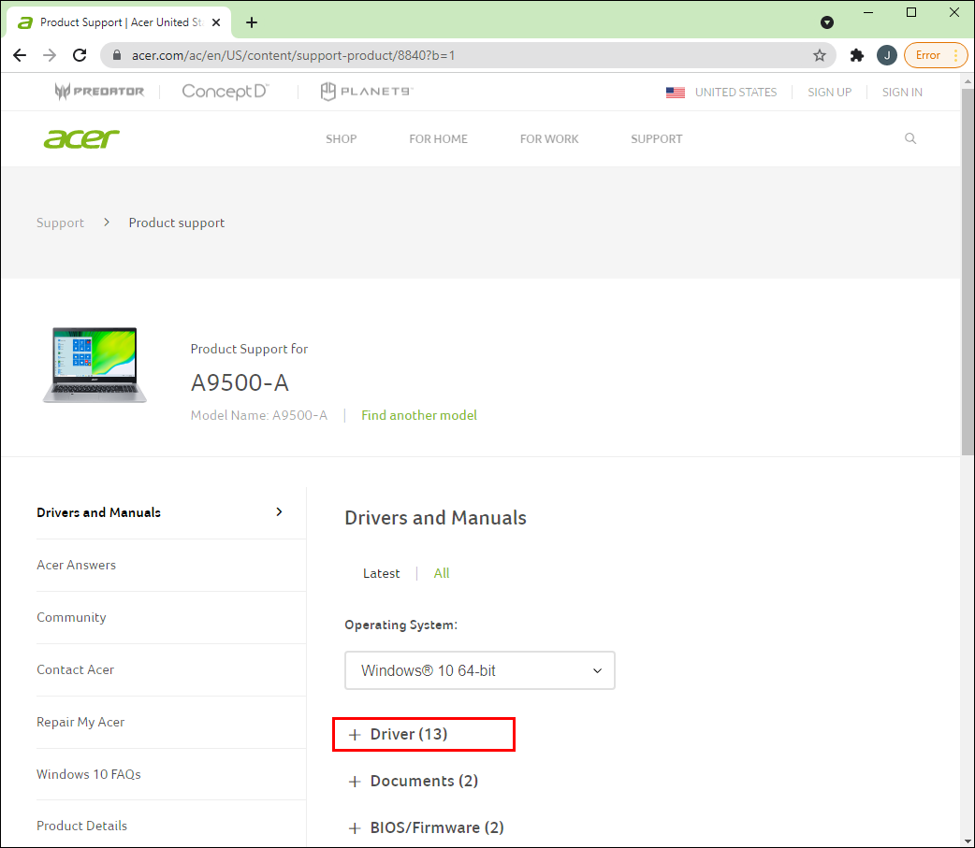Open the Operating System dropdown
Screen dimensions: 975x848
479,670
